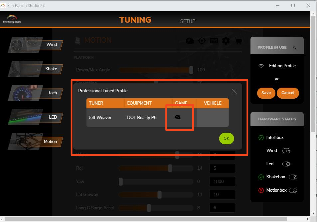Click the HARDWARE STATUS header

(x=277, y=119)
